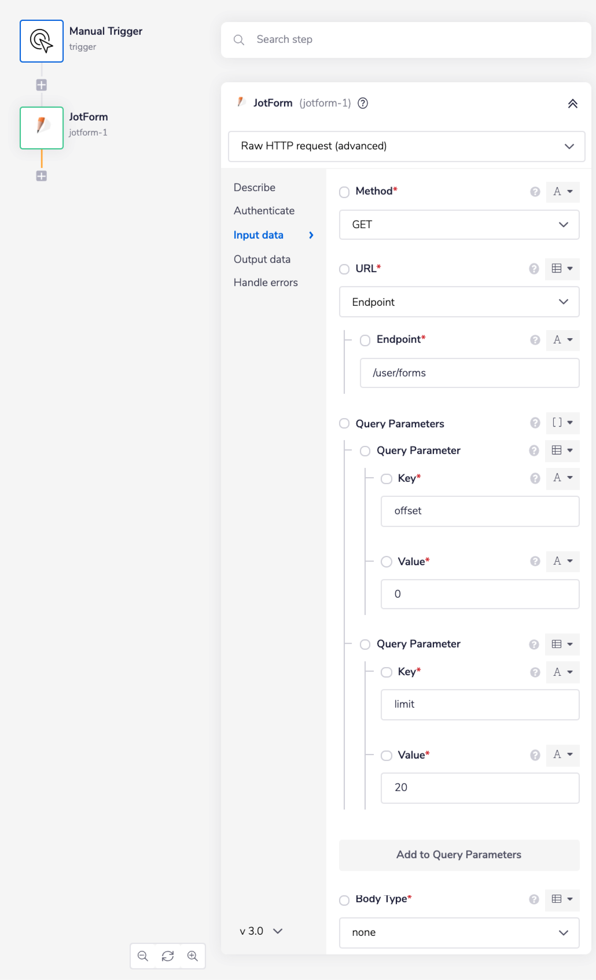Open the Authenticate section
Viewport: 596px width, 980px height.
coord(264,211)
